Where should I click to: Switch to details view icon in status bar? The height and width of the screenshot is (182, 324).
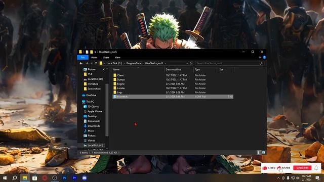point(258,153)
